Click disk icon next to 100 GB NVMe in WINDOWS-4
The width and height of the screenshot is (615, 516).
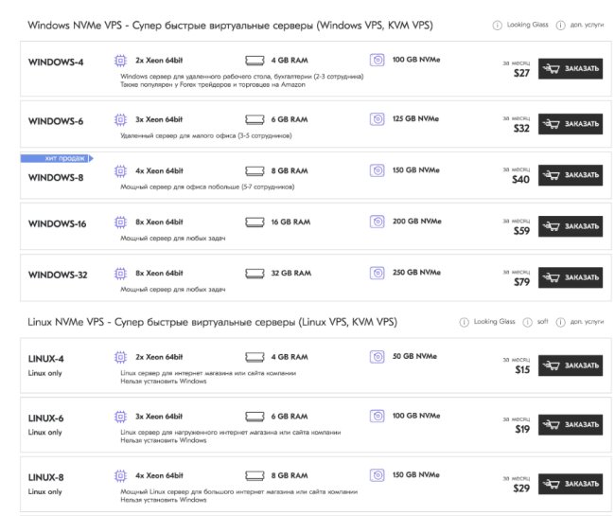tap(378, 60)
